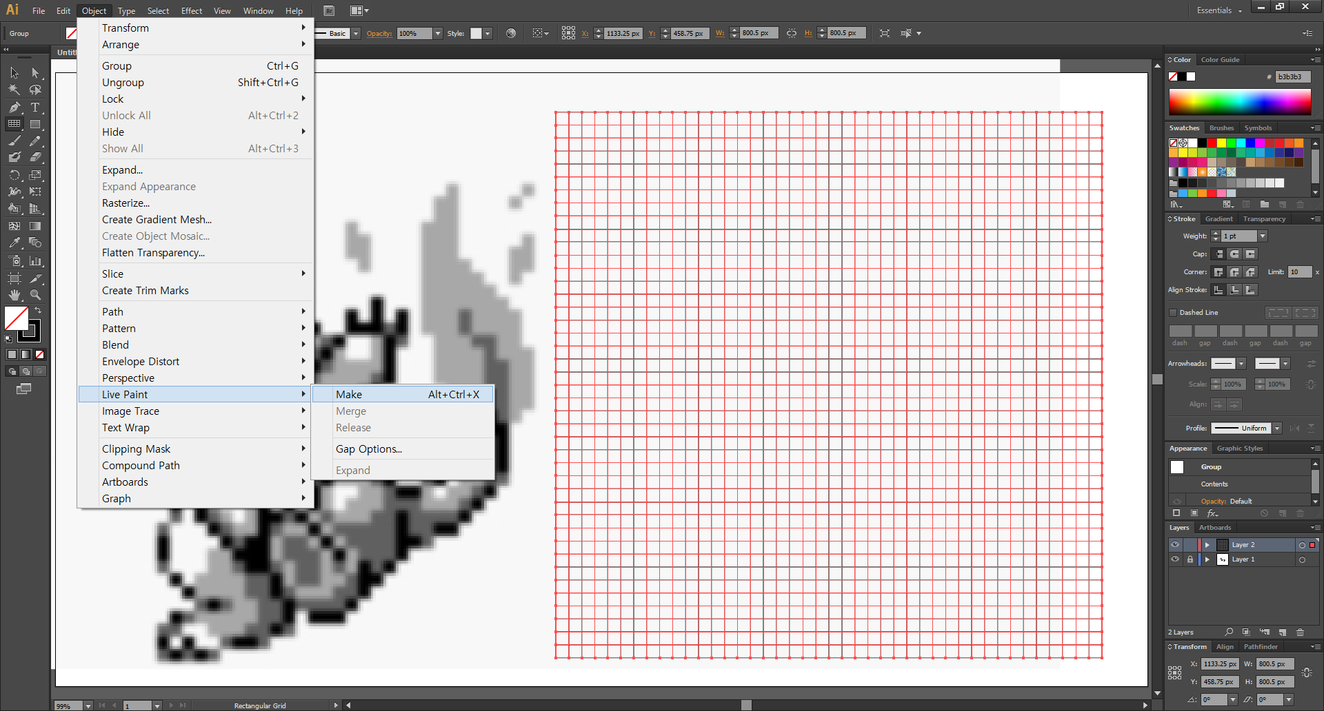This screenshot has width=1324, height=711.
Task: Click the color spectrum bar
Action: [1240, 102]
